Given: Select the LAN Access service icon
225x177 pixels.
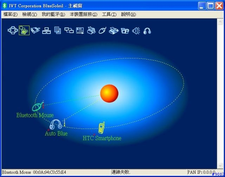Looking at the screenshot, I should pyautogui.click(x=46, y=31).
